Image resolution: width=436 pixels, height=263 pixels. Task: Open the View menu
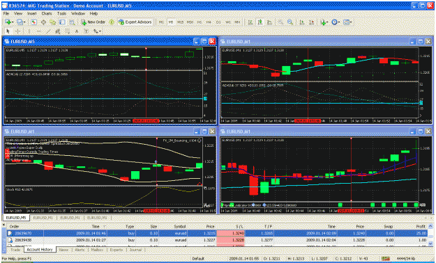click(18, 13)
